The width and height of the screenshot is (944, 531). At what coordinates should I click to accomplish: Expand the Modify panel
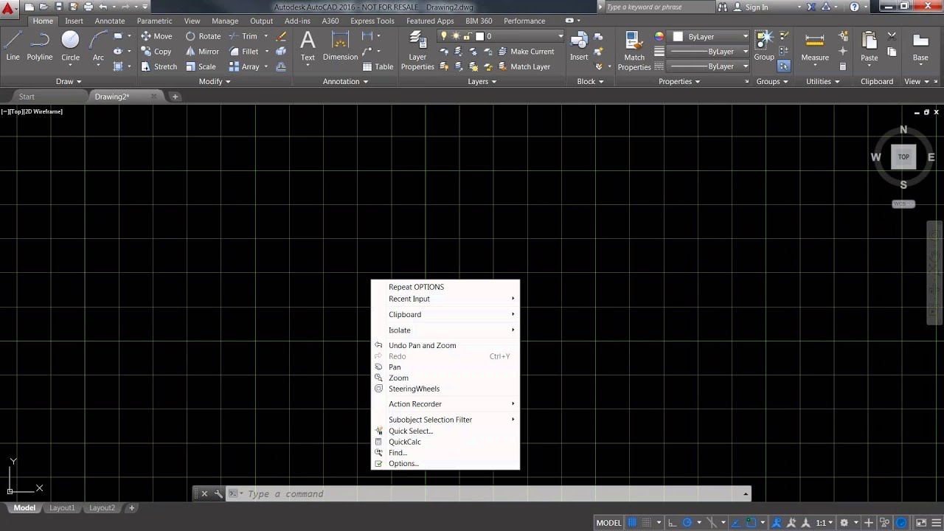coord(215,81)
